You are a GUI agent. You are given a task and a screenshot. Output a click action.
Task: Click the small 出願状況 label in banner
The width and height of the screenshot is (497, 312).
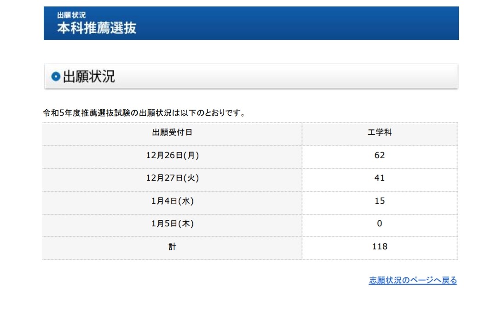[x=71, y=15]
